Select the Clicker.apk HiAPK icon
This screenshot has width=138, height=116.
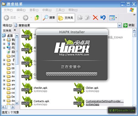79,88
